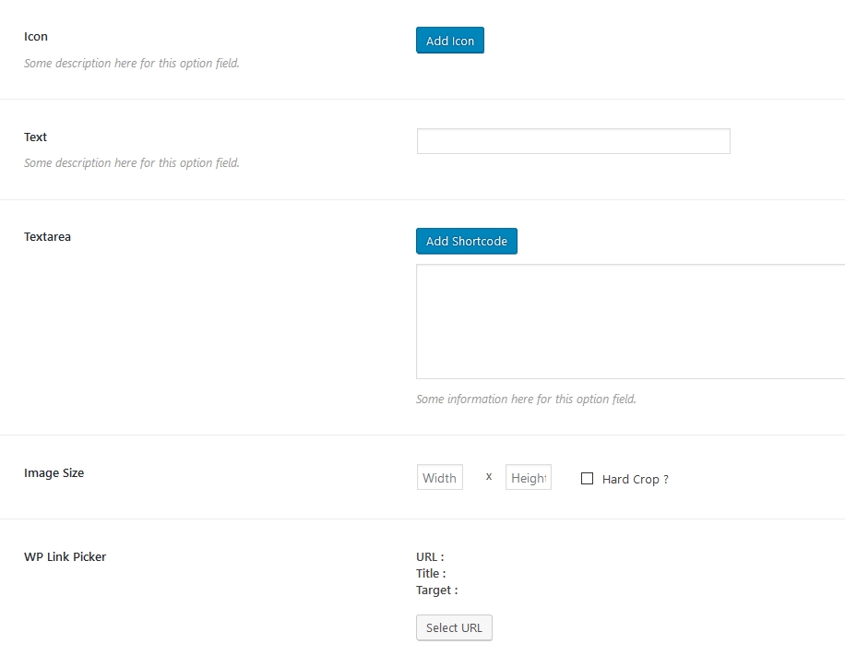Viewport: 845px width, 668px height.
Task: Click the Icon field heading
Action: [x=36, y=37]
